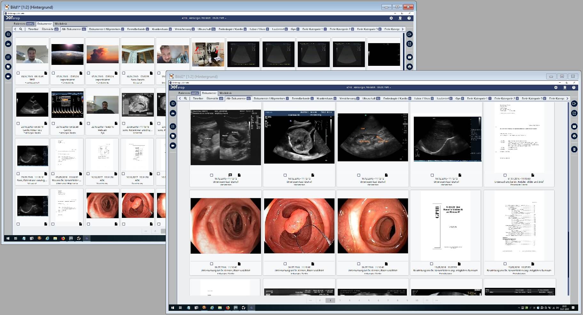Open comment icon under first ultrasound in Bild2
The height and width of the screenshot is (315, 583).
point(230,175)
